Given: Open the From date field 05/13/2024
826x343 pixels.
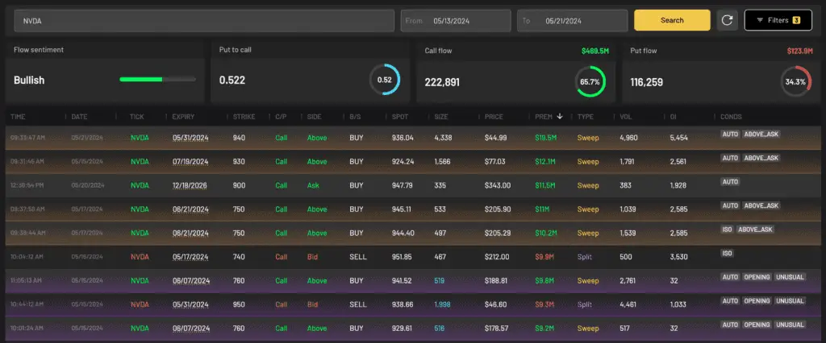Looking at the screenshot, I should 456,20.
